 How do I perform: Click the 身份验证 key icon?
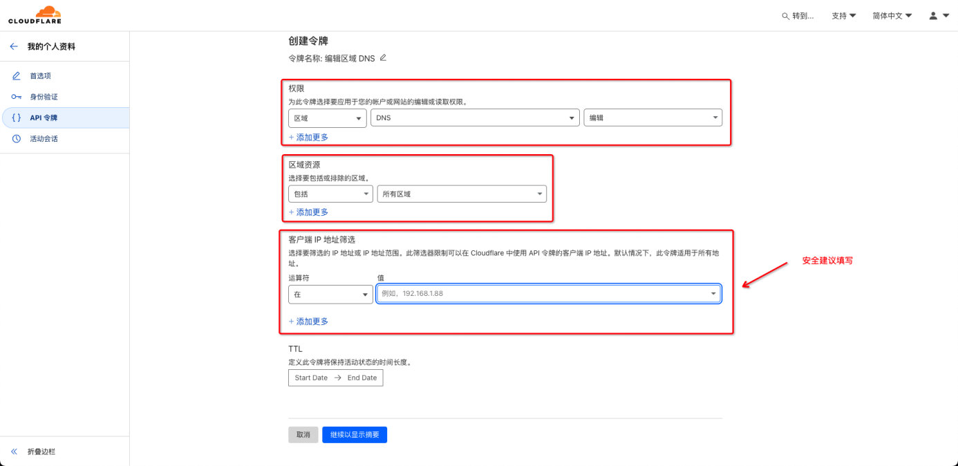tap(16, 96)
